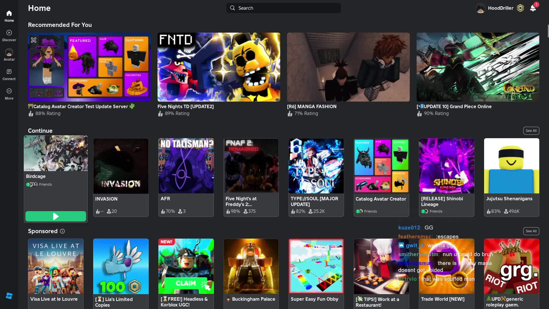Screen dimensions: 549x309
Task: Click the camera icon on Catalog thumbnail
Action: pos(33,40)
